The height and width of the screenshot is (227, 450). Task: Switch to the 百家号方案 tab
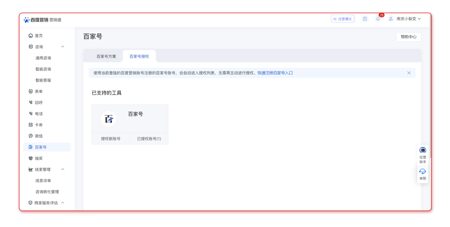click(106, 56)
